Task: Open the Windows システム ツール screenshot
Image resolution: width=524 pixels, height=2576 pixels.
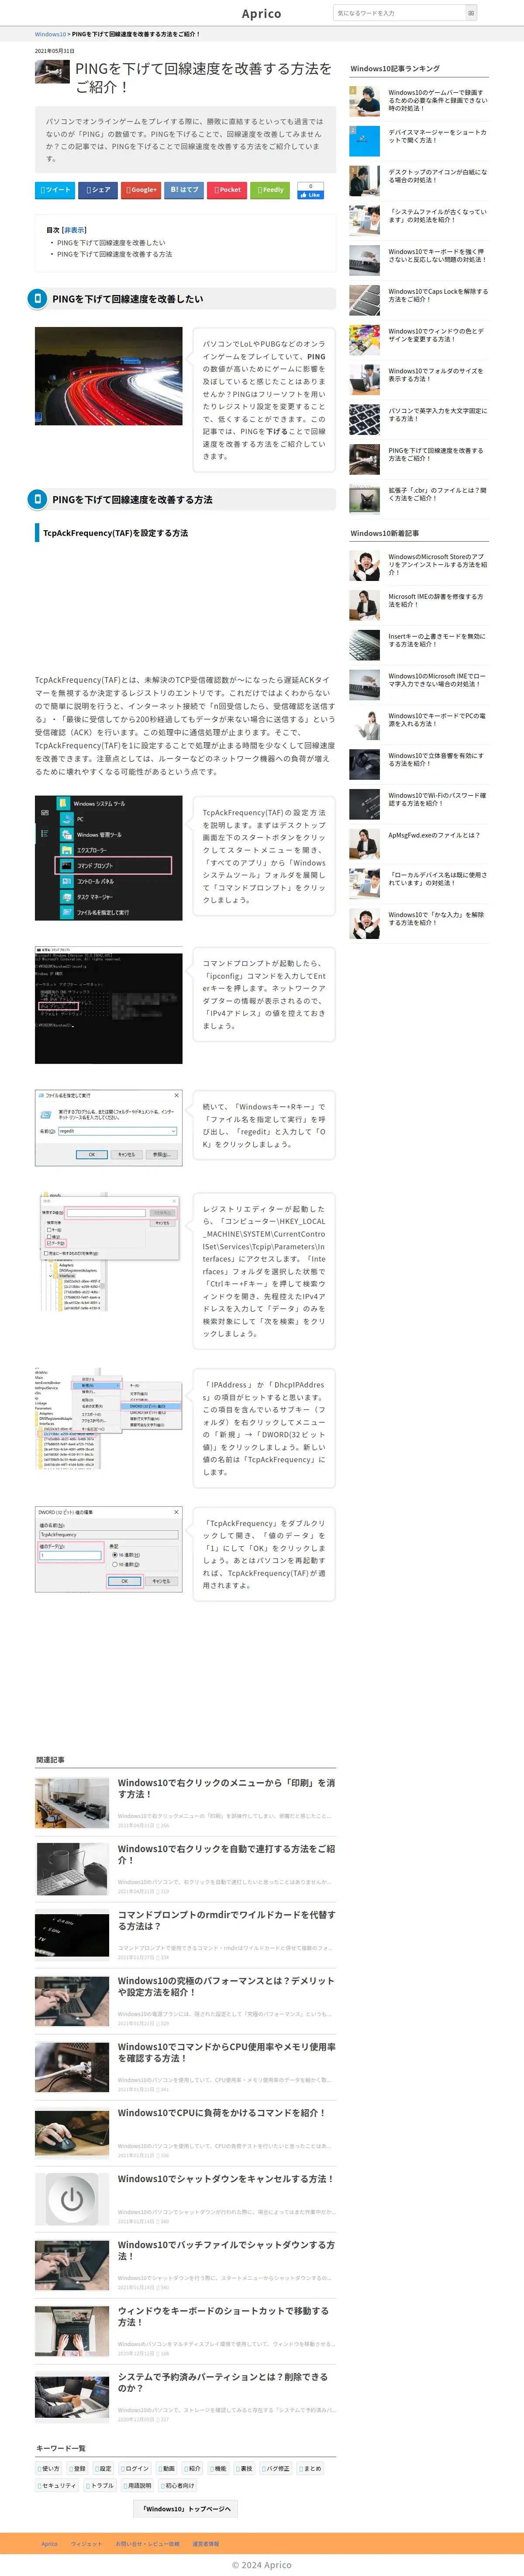Action: pos(109,857)
